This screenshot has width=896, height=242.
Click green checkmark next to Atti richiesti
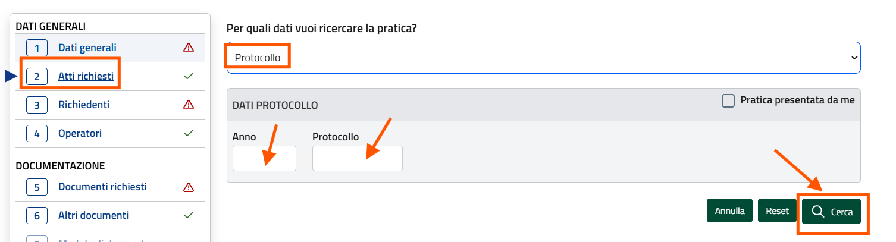coord(189,76)
